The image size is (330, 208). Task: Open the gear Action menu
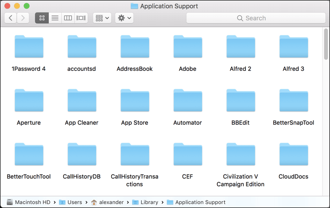(124, 18)
